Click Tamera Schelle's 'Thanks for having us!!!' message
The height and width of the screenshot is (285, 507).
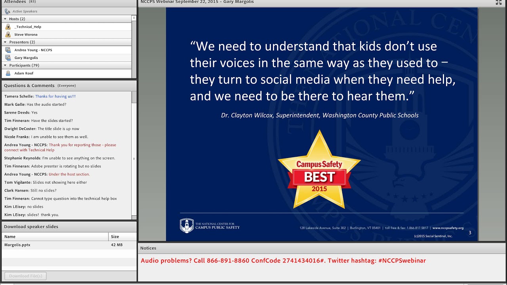pyautogui.click(x=40, y=96)
